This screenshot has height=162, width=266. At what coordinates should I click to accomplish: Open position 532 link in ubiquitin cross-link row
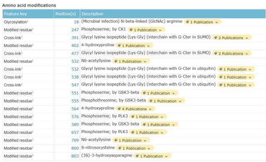click(x=75, y=69)
